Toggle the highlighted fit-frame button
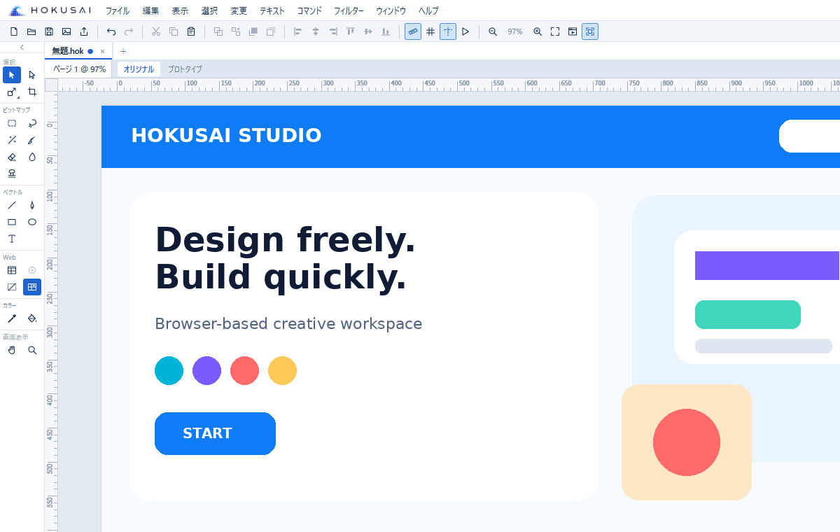The width and height of the screenshot is (840, 532). [x=590, y=31]
